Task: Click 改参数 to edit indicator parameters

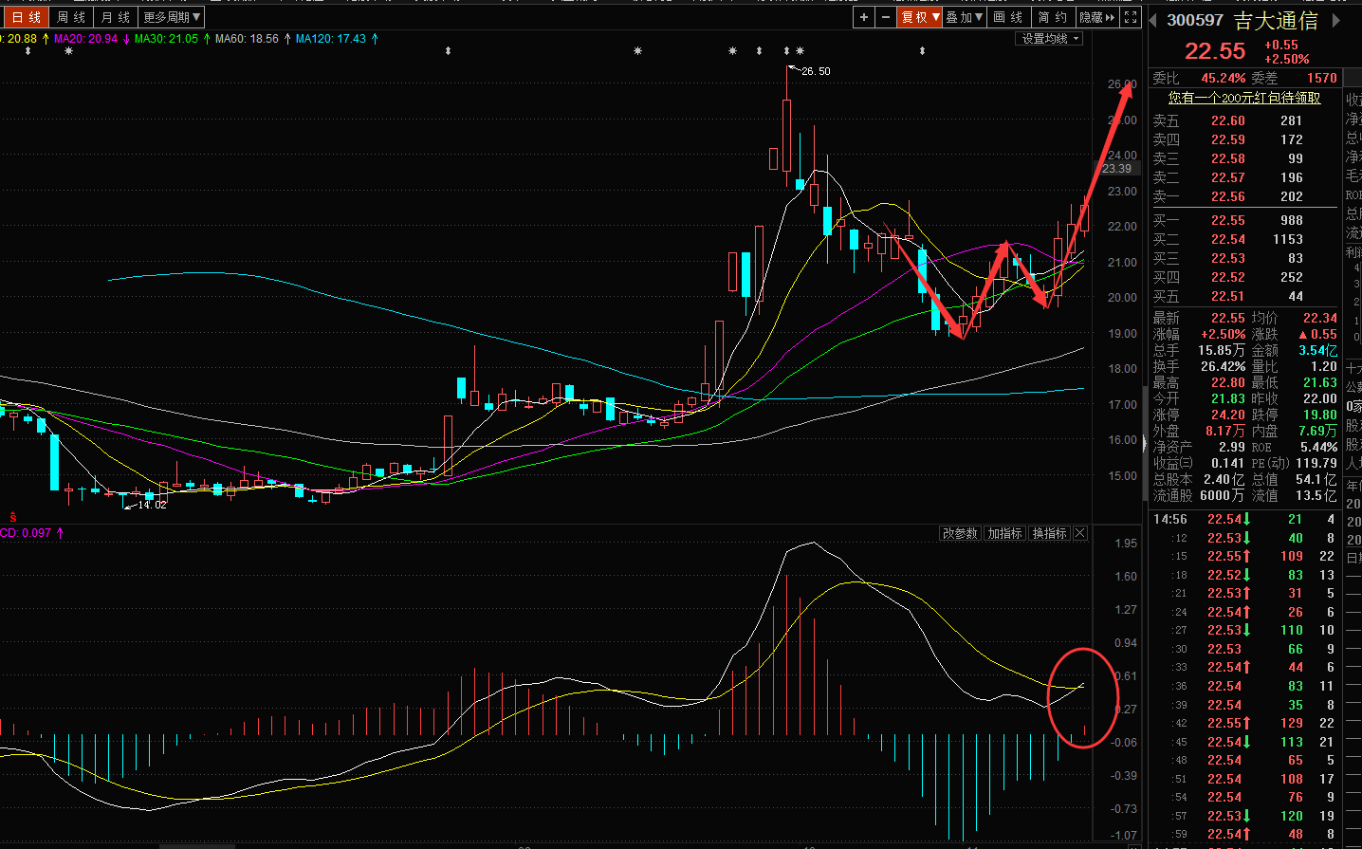Action: tap(960, 533)
